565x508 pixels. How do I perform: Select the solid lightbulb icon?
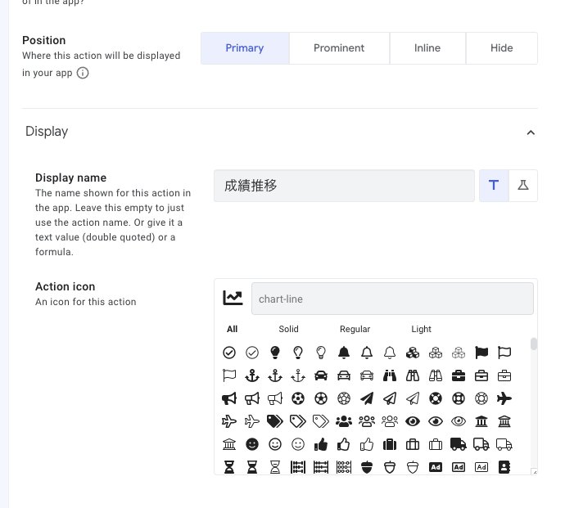pos(275,353)
